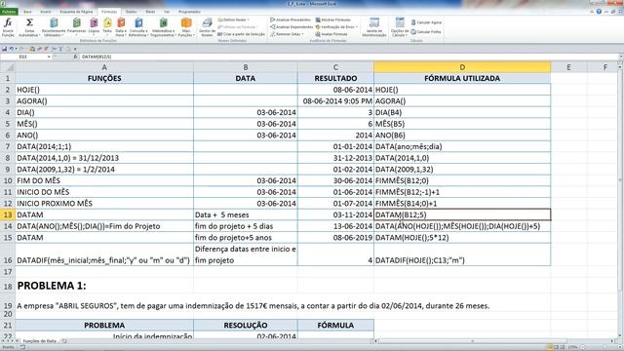
Task: Select cell showing 08-06-2014 9:05 PM
Action: (x=335, y=101)
